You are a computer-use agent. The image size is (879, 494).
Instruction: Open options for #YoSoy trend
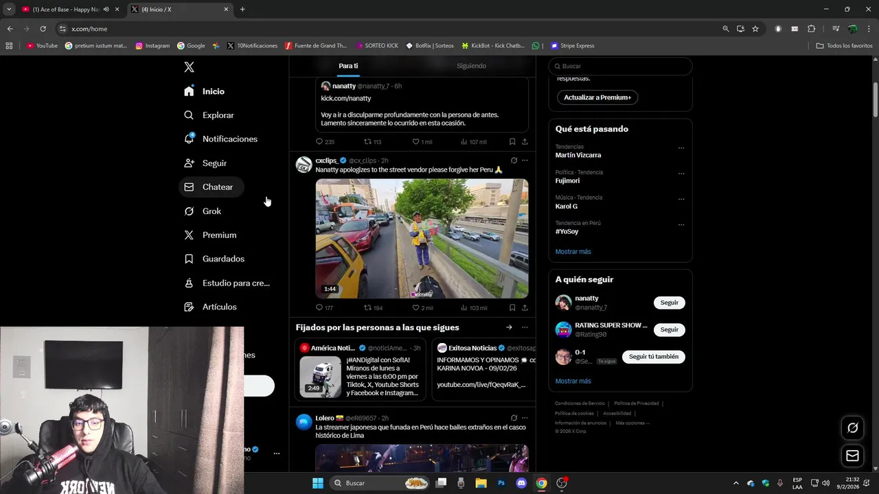(x=681, y=224)
